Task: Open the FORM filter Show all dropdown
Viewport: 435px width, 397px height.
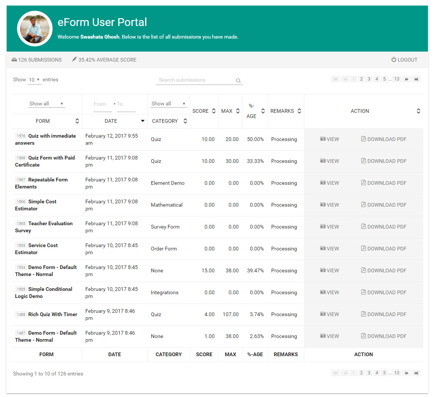Action: point(46,103)
